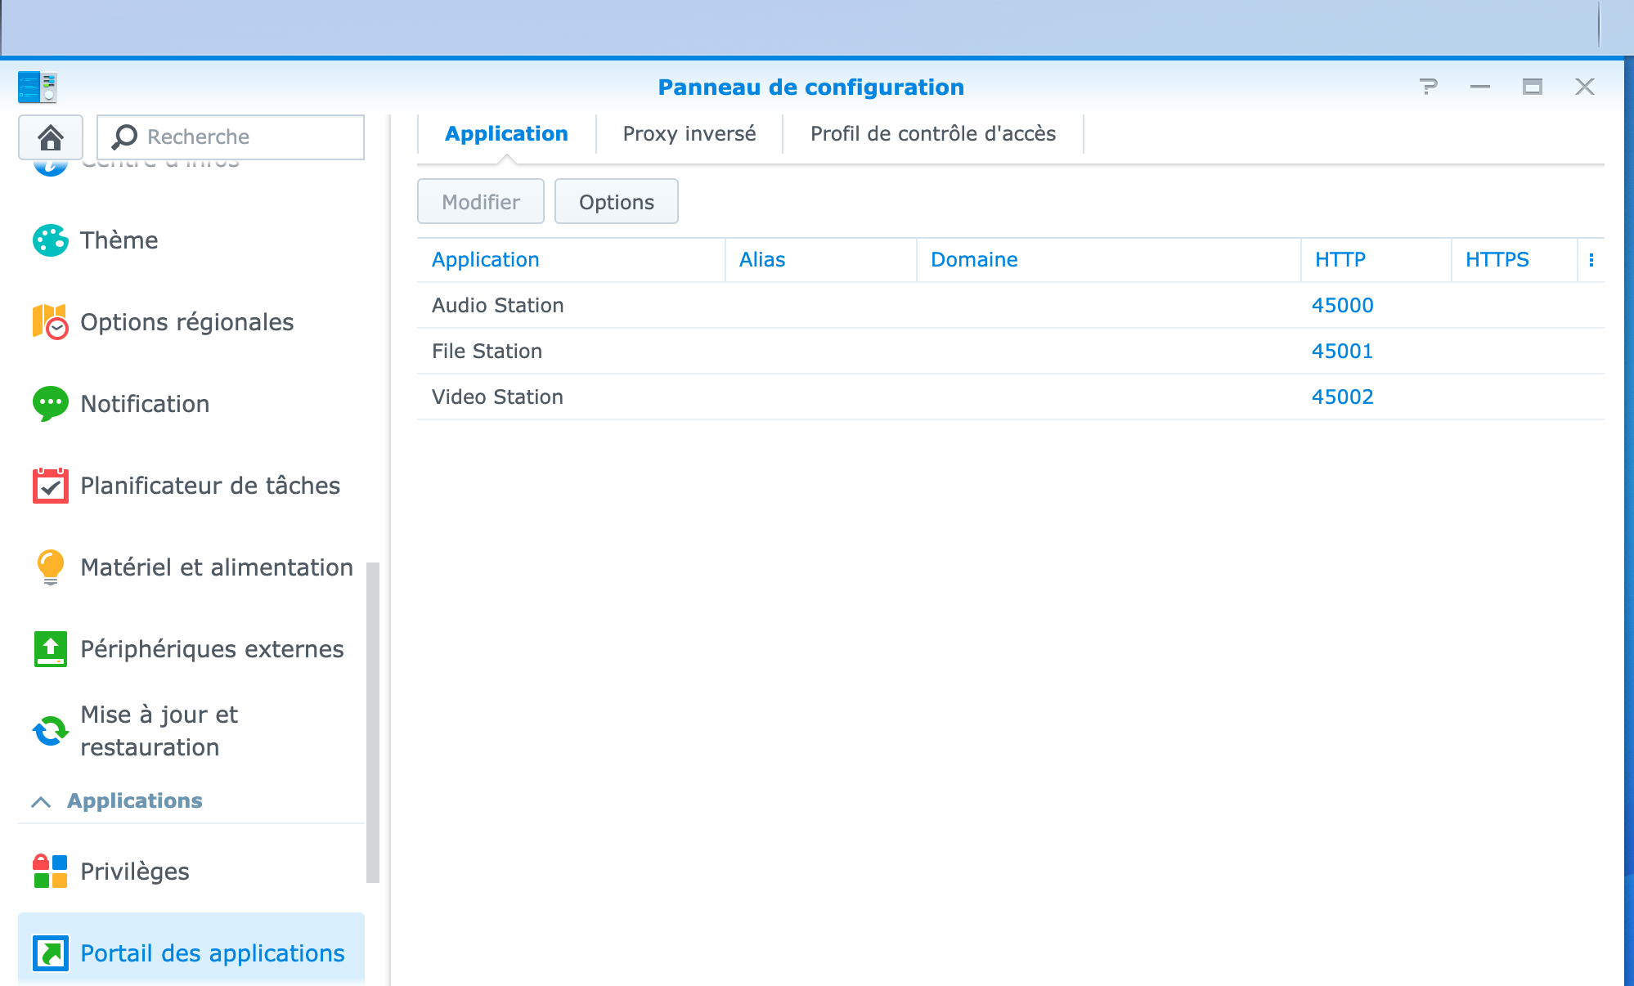The image size is (1634, 986).
Task: Open Thème palette icon
Action: pos(51,240)
